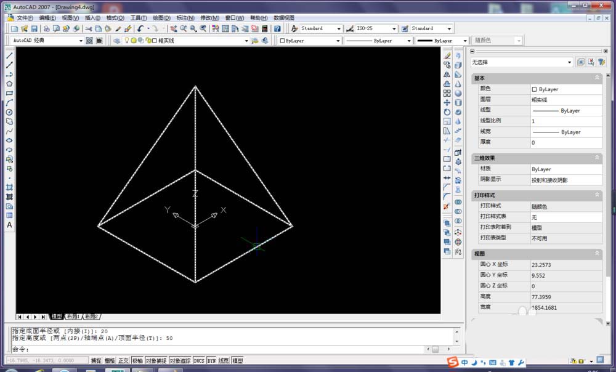The width and height of the screenshot is (616, 372).
Task: Click the 命令 command line input
Action: 216,349
